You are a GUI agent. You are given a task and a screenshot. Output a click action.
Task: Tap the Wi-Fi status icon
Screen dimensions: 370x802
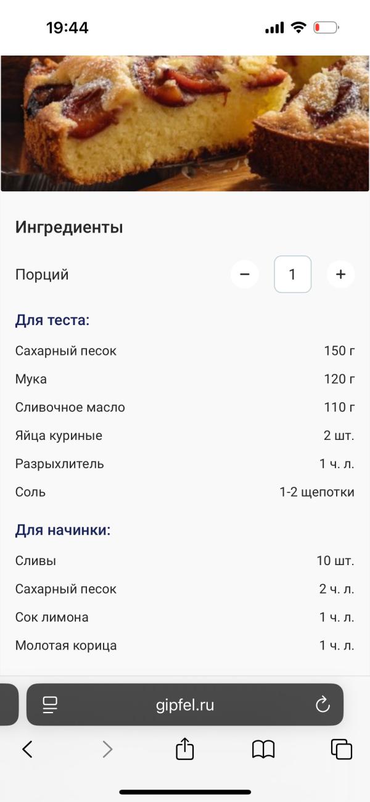(298, 27)
